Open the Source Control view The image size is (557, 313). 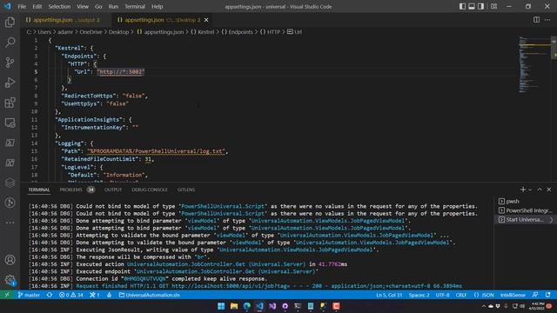(10, 63)
